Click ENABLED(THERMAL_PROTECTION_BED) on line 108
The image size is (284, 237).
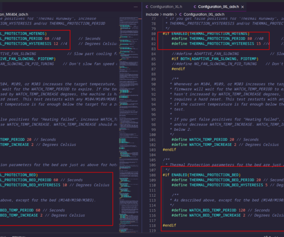pos(206,175)
